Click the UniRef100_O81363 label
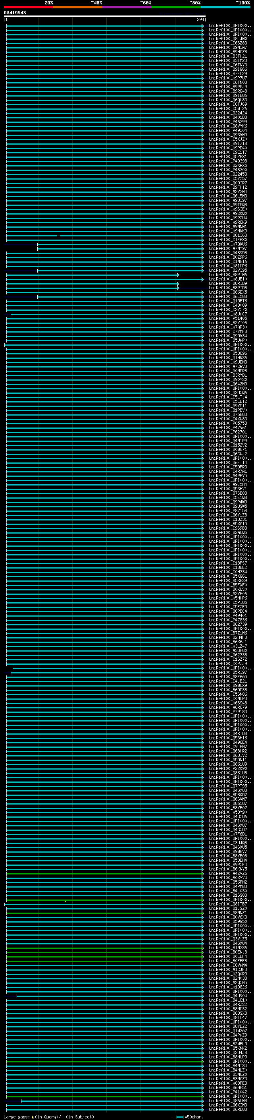 [x=227, y=235]
